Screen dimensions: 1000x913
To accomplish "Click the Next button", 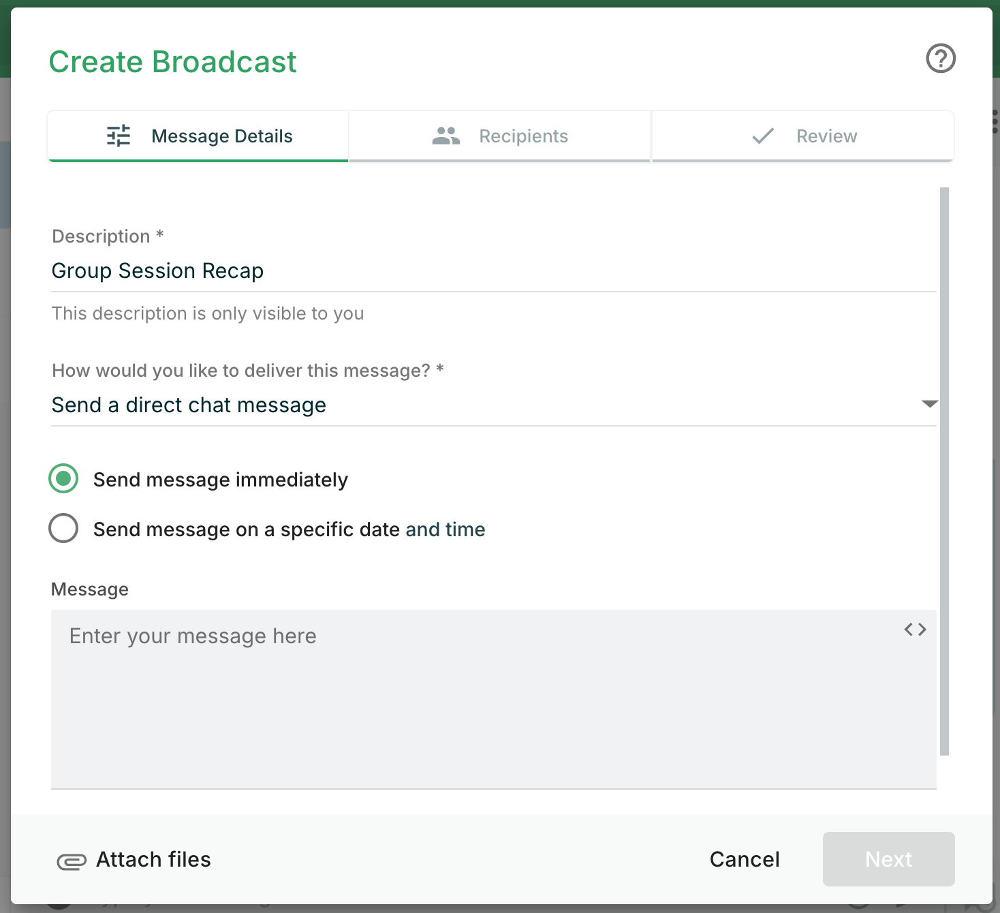I will (x=888, y=859).
